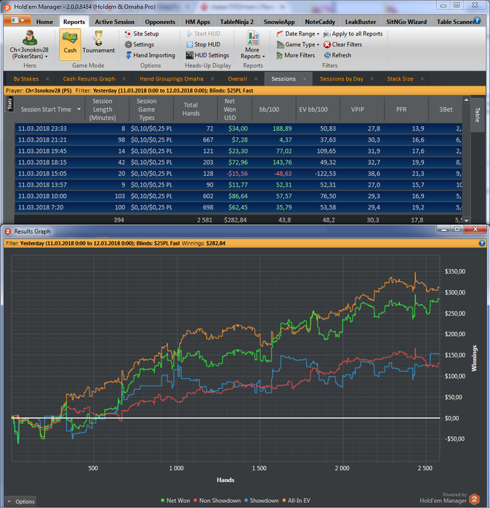Image resolution: width=490 pixels, height=508 pixels.
Task: Toggle All-In EV line in legend
Action: (297, 501)
